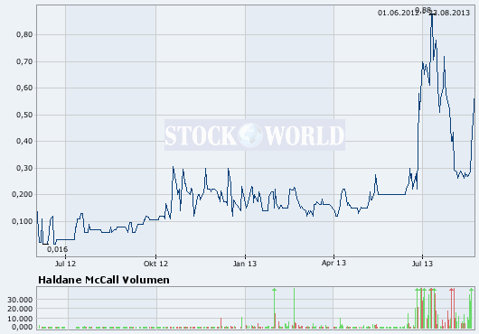Image resolution: width=479 pixels, height=334 pixels.
Task: Click the 0,30 price axis label
Action: (x=24, y=168)
